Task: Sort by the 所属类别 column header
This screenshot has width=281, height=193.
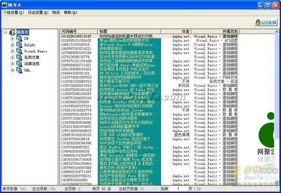Action: click(x=215, y=31)
